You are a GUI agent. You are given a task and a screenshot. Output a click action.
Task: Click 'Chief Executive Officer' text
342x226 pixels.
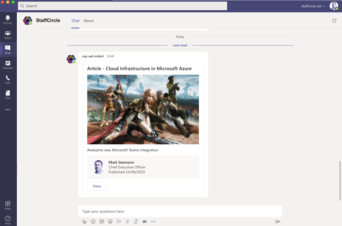click(127, 167)
